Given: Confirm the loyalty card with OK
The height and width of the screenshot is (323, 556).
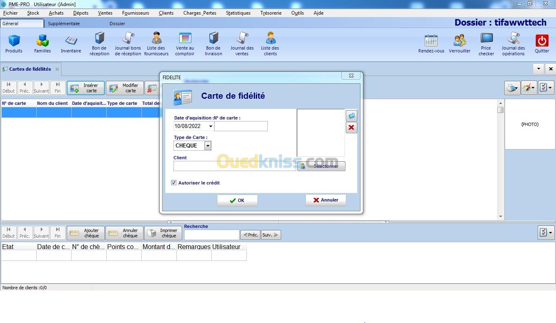Looking at the screenshot, I should point(237,200).
